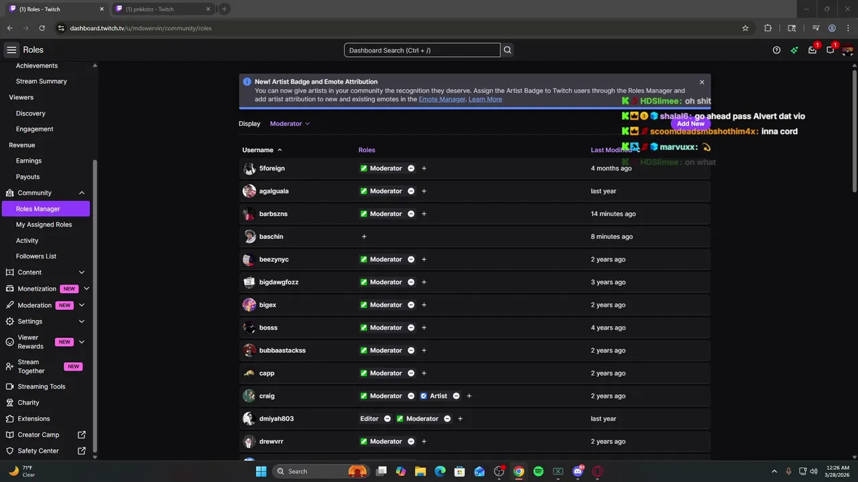Collapse the Community section
858x482 pixels.
click(82, 193)
